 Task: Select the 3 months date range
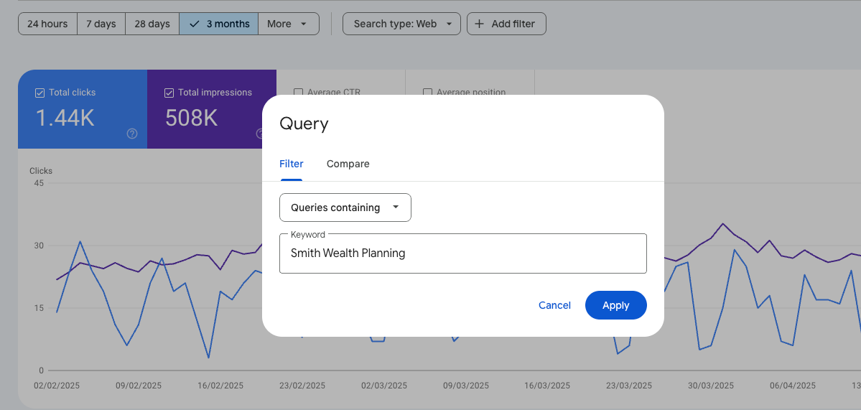218,24
